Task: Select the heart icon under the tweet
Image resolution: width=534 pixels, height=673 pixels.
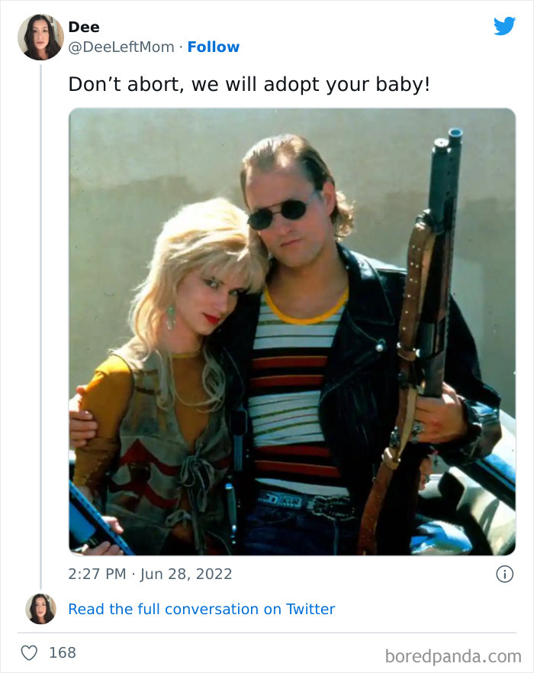Action: click(x=29, y=652)
